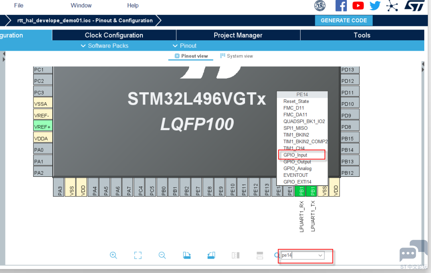
Task: Rotate the chip view clockwise
Action: coord(187,255)
